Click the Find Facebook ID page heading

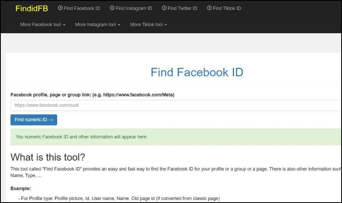[x=197, y=72]
